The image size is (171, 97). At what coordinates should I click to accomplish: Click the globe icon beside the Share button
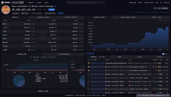pos(45,10)
